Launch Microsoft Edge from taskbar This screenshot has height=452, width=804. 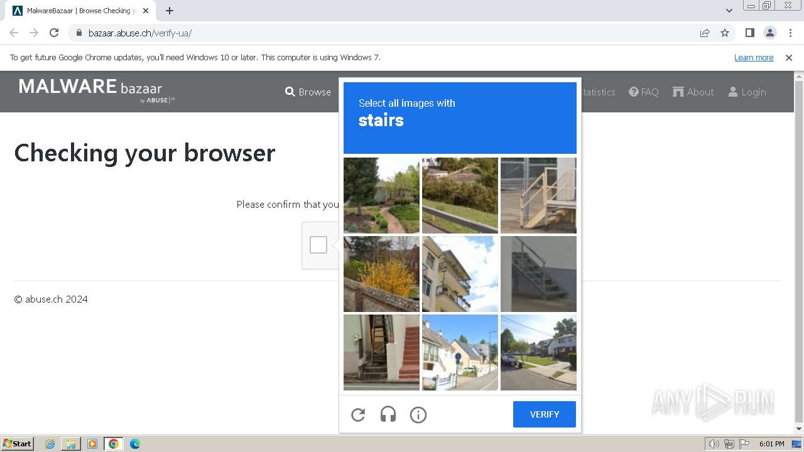[x=134, y=444]
